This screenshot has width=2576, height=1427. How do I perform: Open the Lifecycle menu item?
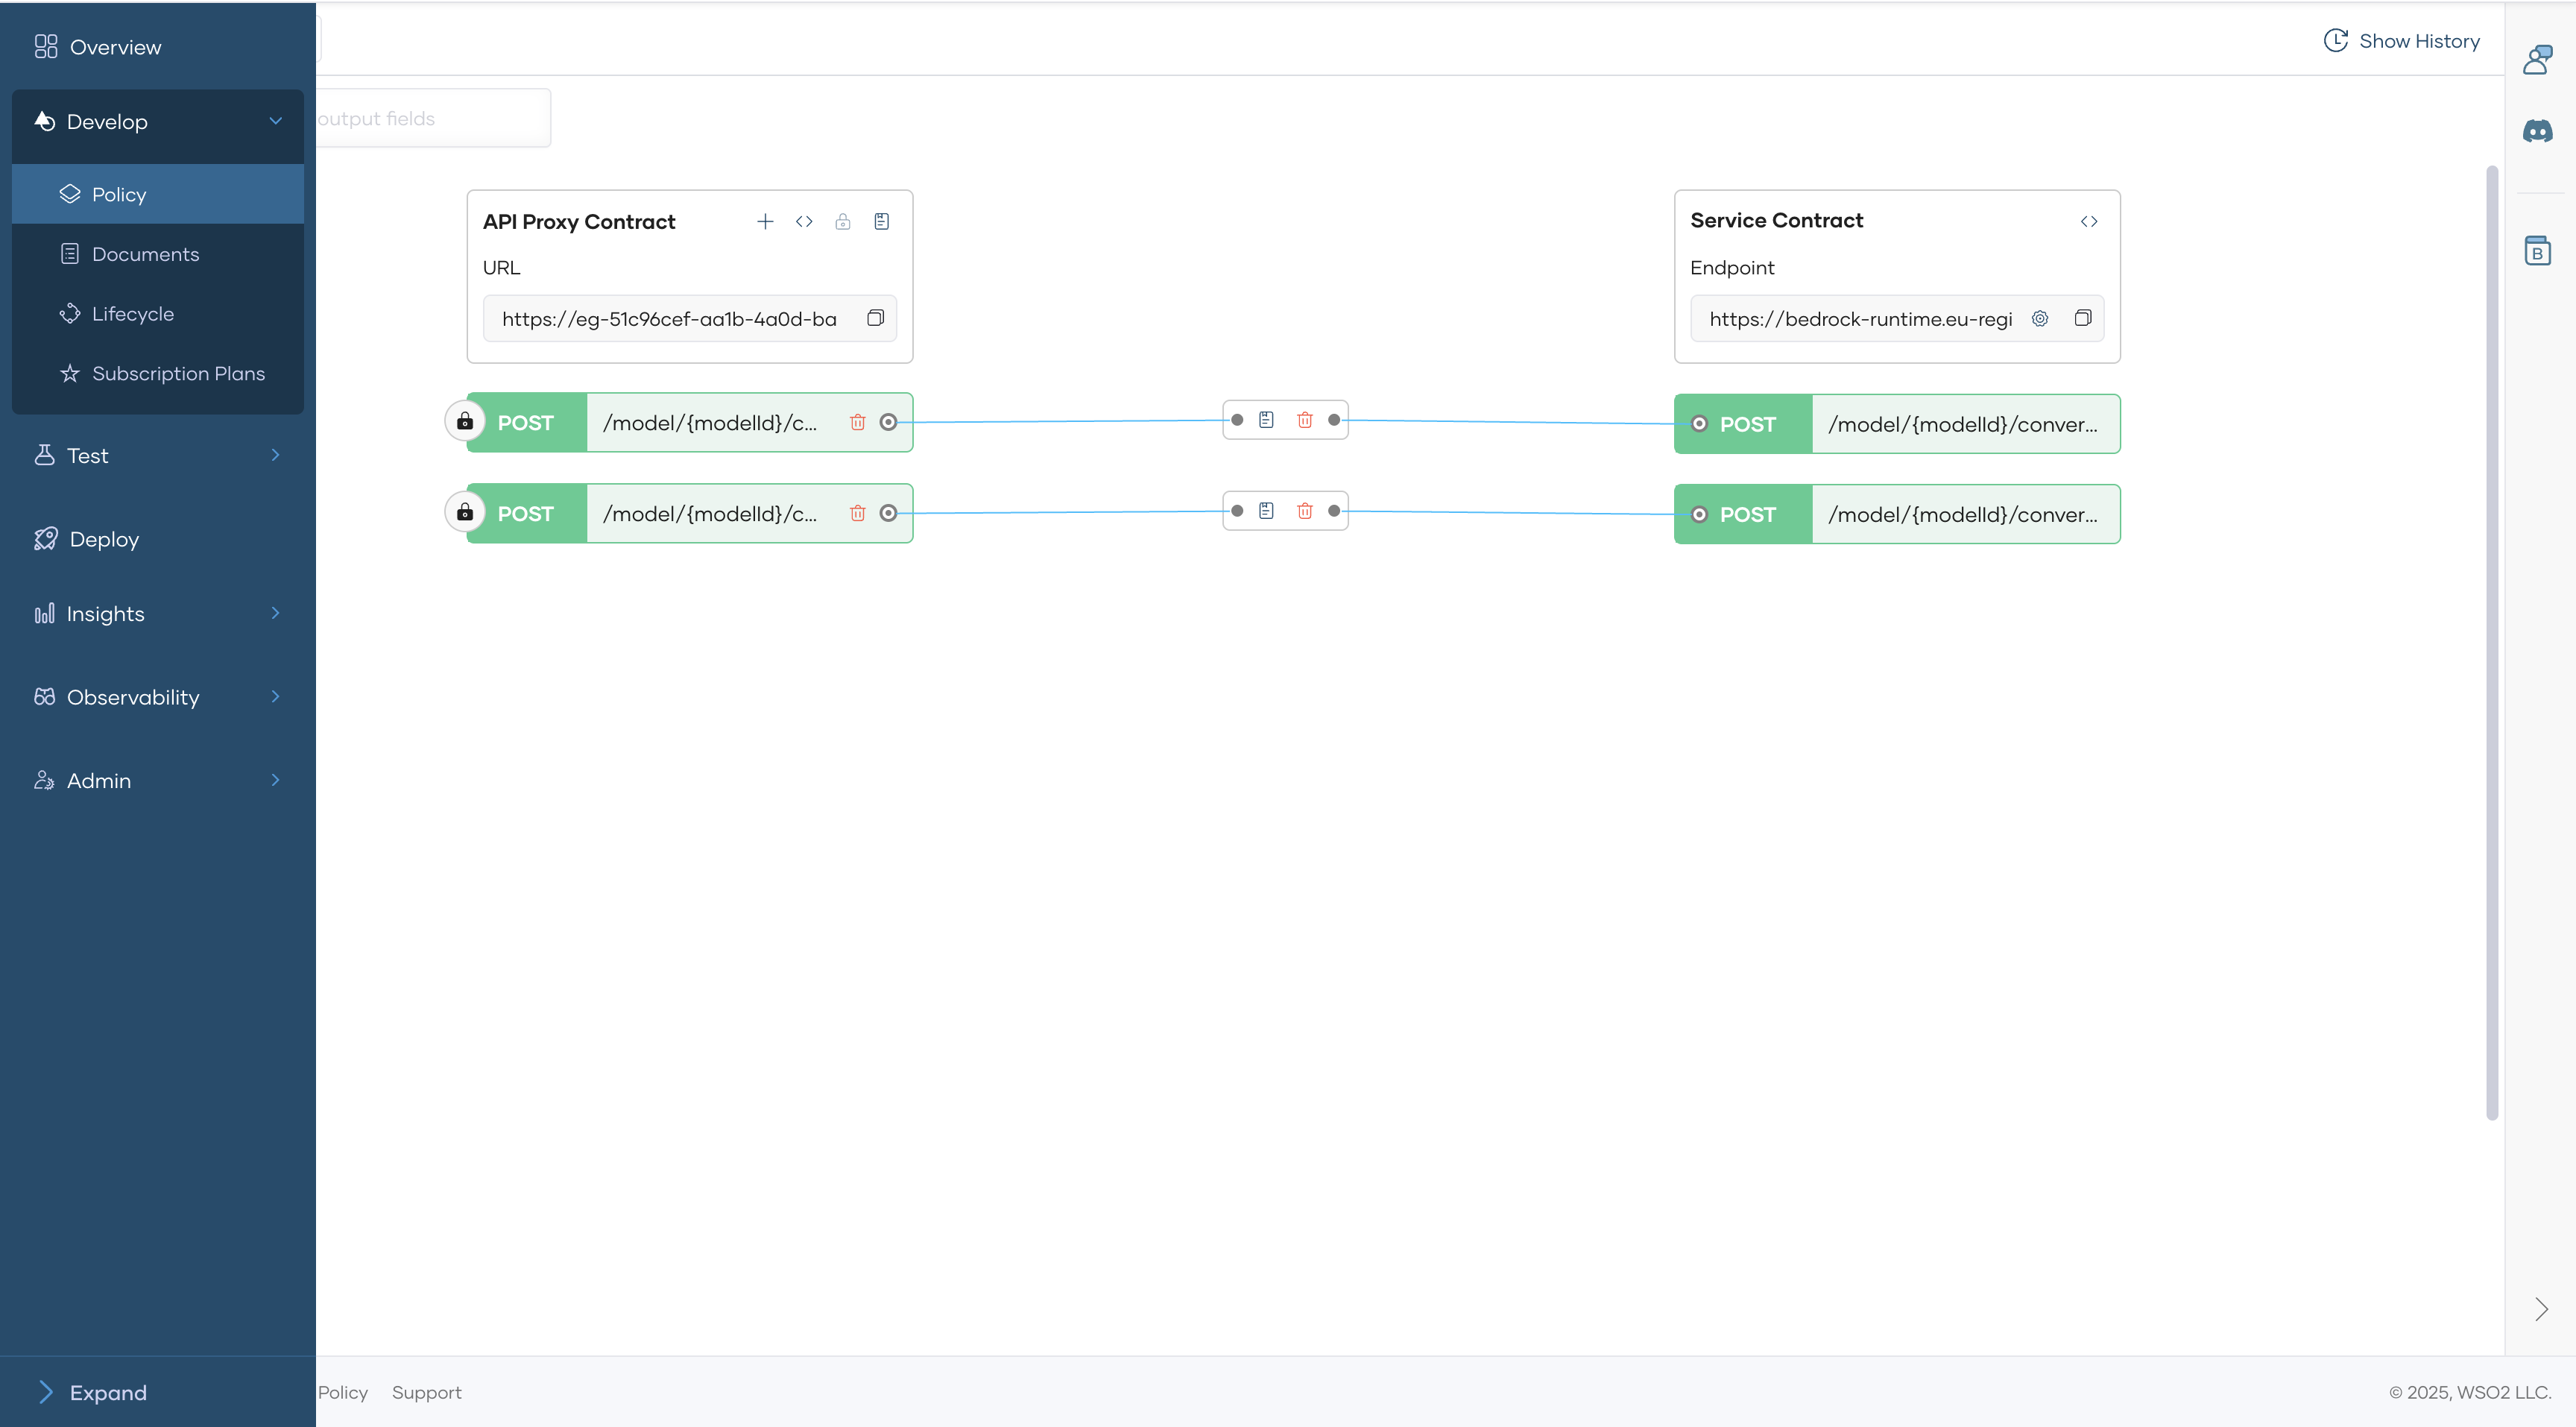pos(132,314)
